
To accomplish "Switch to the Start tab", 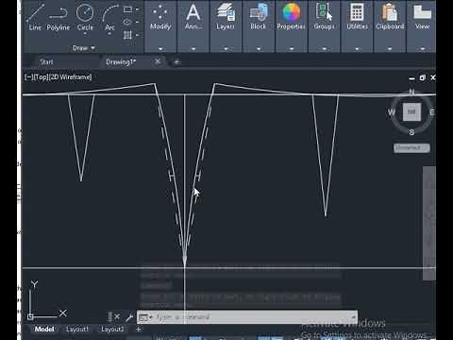I will (46, 62).
